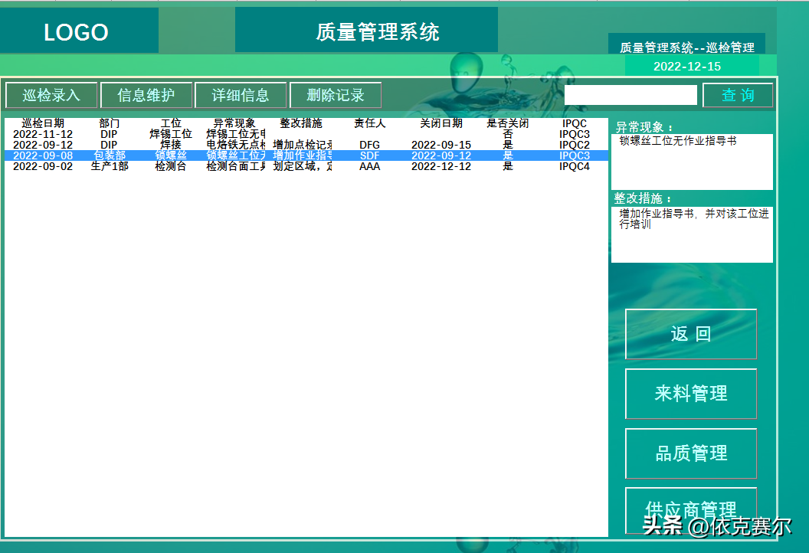Select the highlighted 2022-09-08 row
The width and height of the screenshot is (809, 553).
click(x=306, y=155)
